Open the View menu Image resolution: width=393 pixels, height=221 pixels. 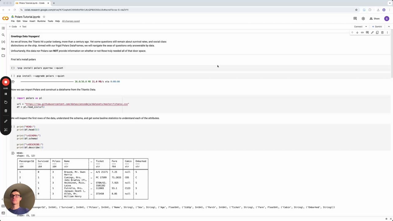click(25, 21)
